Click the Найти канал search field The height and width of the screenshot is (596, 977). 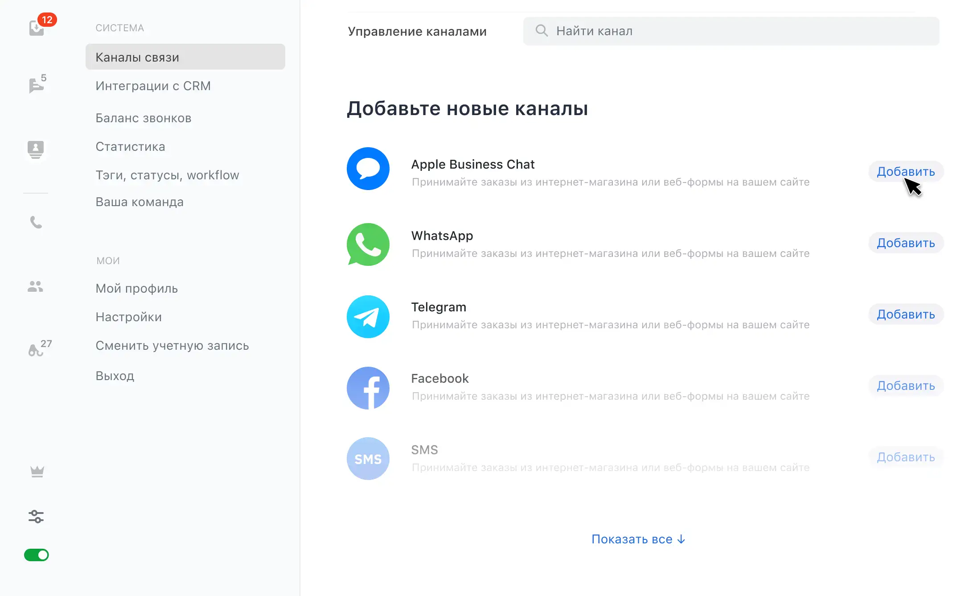tap(731, 31)
